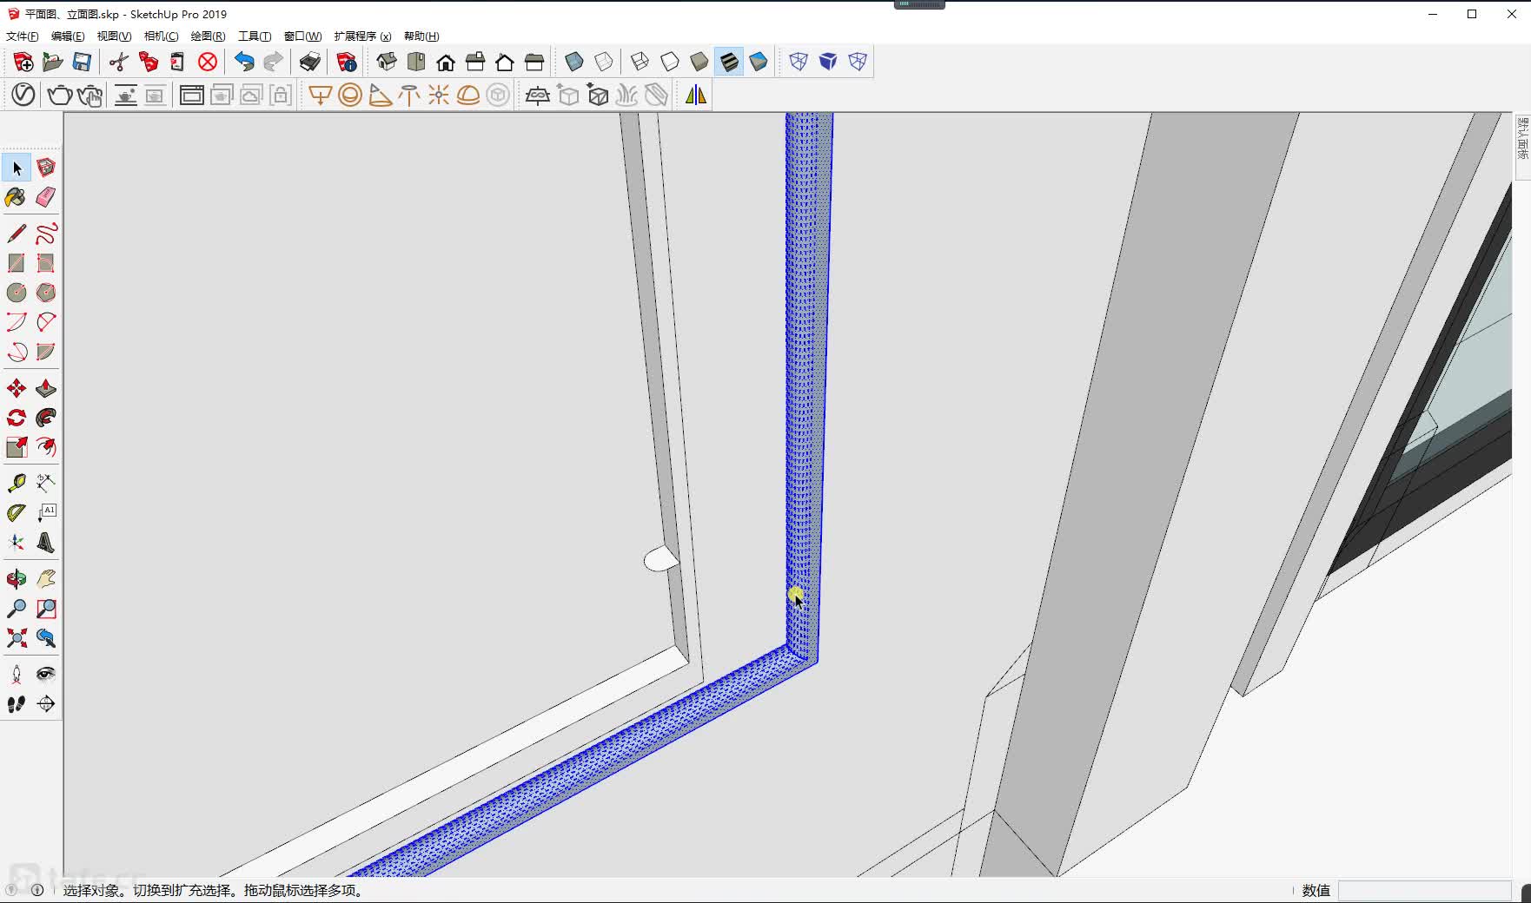Pick the Follow Me tool
This screenshot has width=1531, height=903.
coord(46,418)
